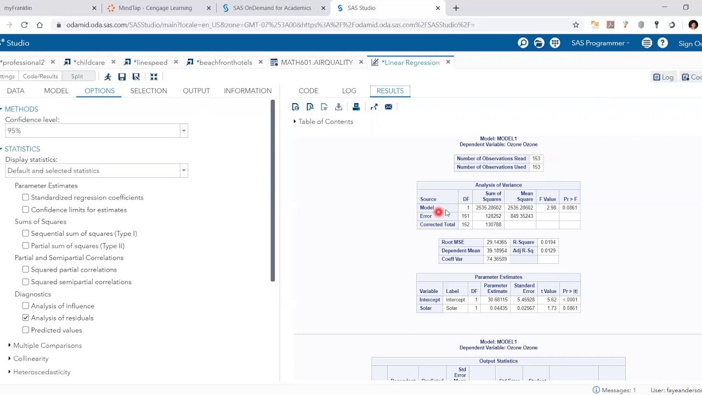Open the OUTPUT tab
The height and width of the screenshot is (395, 702).
[196, 91]
